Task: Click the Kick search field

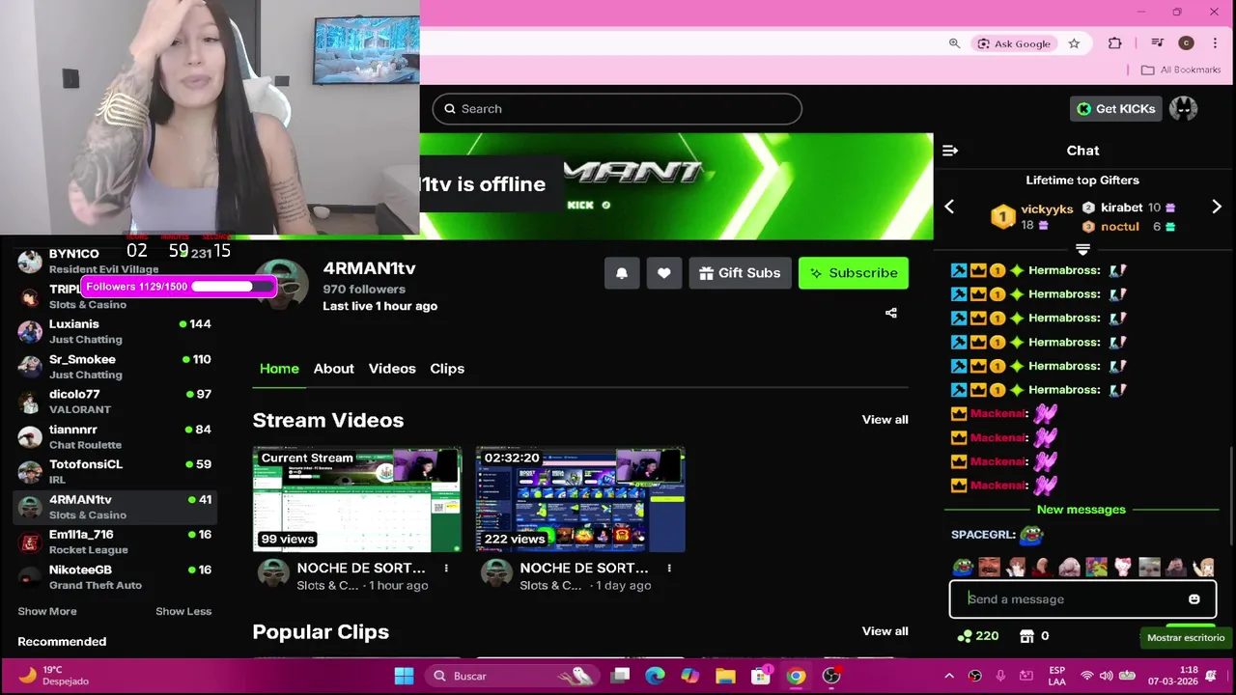Action: [x=617, y=109]
